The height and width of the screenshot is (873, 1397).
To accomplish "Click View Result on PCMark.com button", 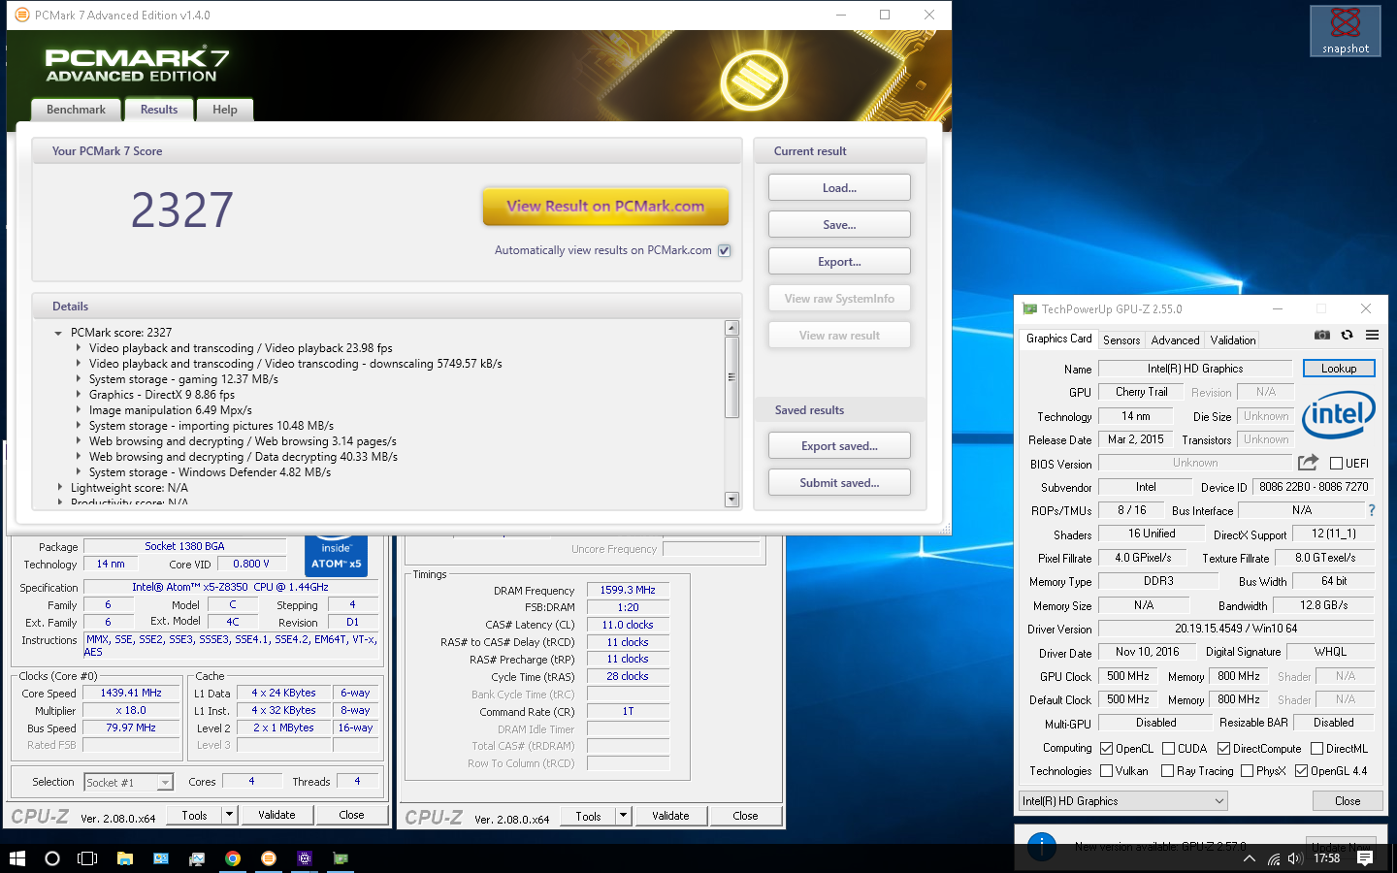I will [x=605, y=207].
